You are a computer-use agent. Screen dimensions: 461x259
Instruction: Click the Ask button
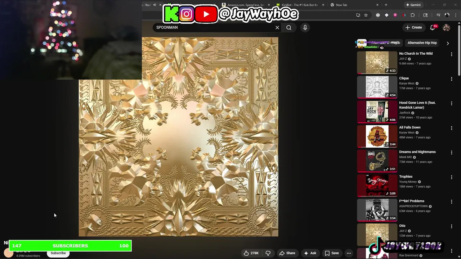click(310, 253)
